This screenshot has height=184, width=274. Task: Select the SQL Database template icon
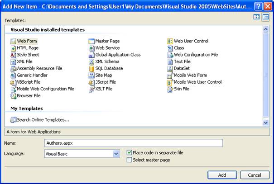(x=91, y=69)
